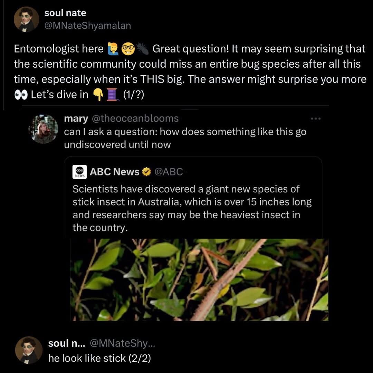Open the soul nate display name on the first tweet
Screen dimensions: 373x373
pyautogui.click(x=65, y=13)
